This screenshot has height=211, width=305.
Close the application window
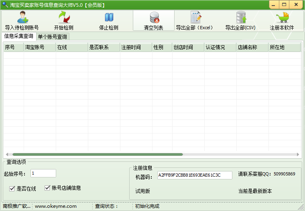pos(296,5)
